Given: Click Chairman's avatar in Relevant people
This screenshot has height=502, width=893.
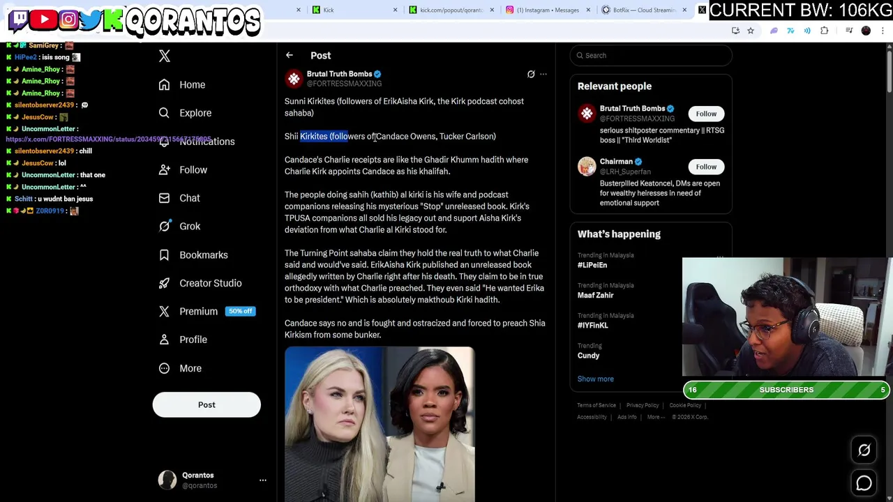Looking at the screenshot, I should click(x=587, y=166).
